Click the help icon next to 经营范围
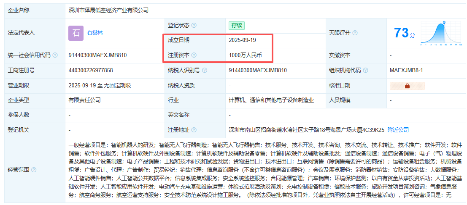The width and height of the screenshot is (467, 205). (x=34, y=170)
